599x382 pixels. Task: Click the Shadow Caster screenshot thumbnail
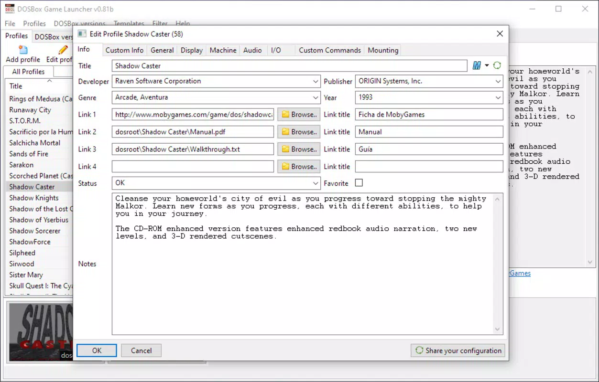coord(41,332)
